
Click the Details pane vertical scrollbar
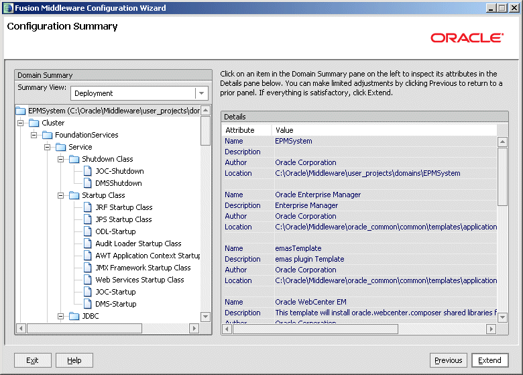tap(502, 174)
